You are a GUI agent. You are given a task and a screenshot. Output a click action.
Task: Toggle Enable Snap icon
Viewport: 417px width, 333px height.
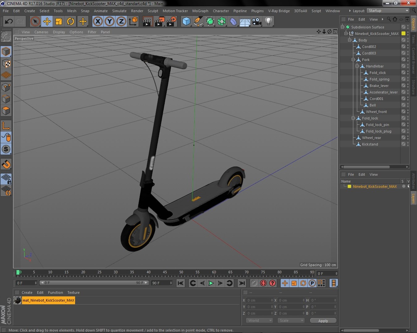pos(6,164)
